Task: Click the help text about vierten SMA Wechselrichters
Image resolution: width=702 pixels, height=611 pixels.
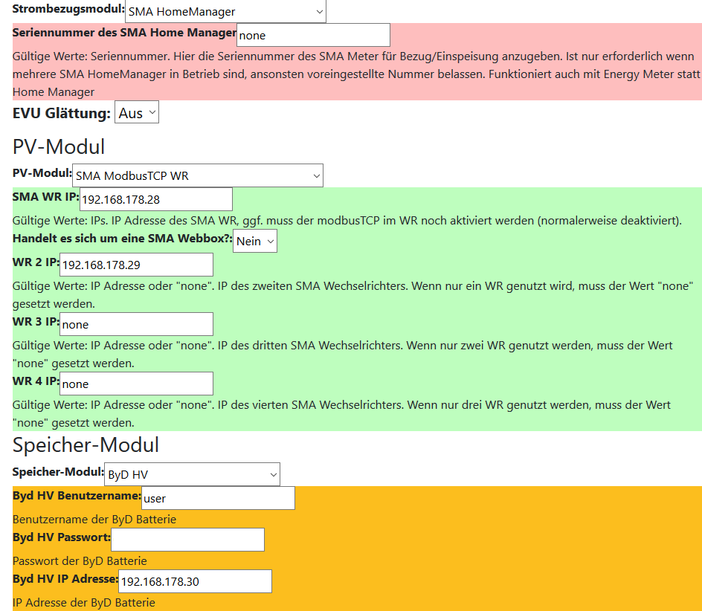Action: 341,413
